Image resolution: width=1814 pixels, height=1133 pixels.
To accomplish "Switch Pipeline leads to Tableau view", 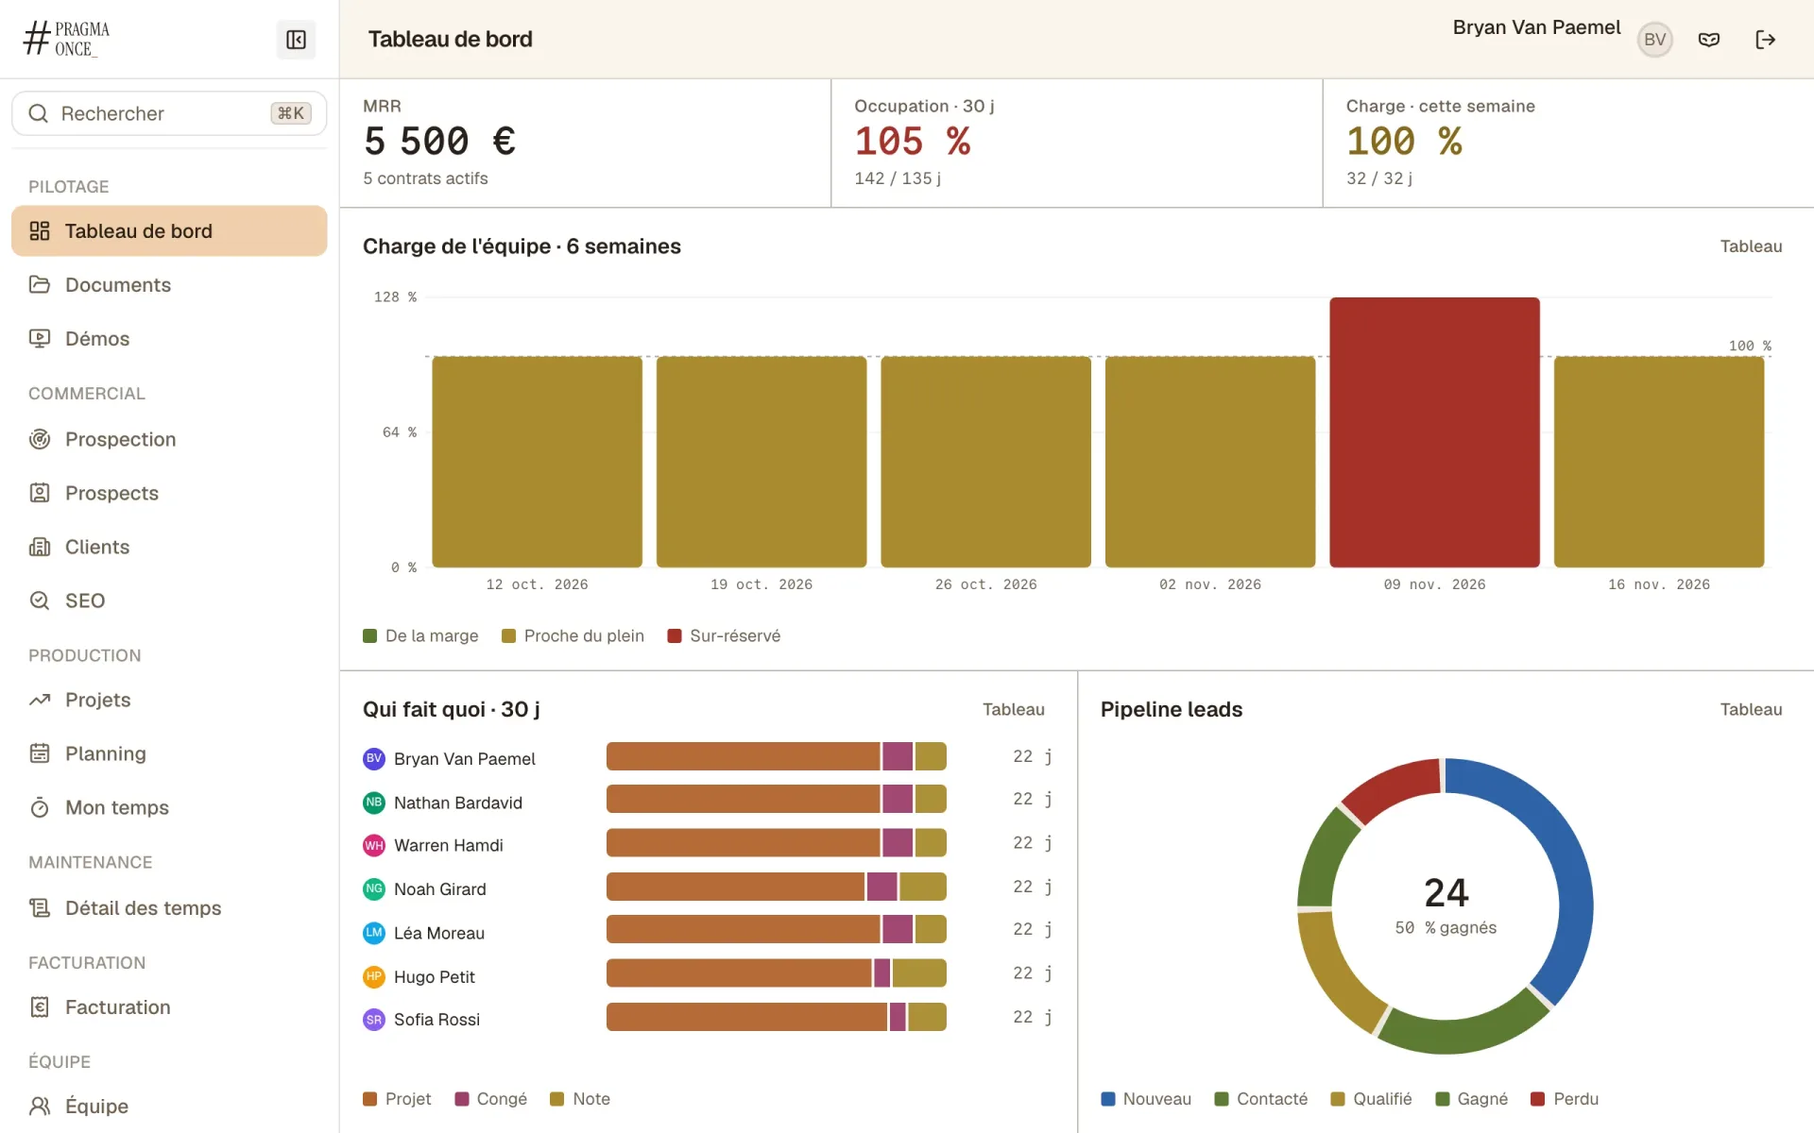I will 1751,709.
